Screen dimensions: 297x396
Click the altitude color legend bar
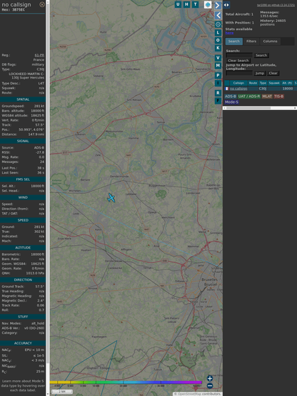pyautogui.click(x=126, y=382)
